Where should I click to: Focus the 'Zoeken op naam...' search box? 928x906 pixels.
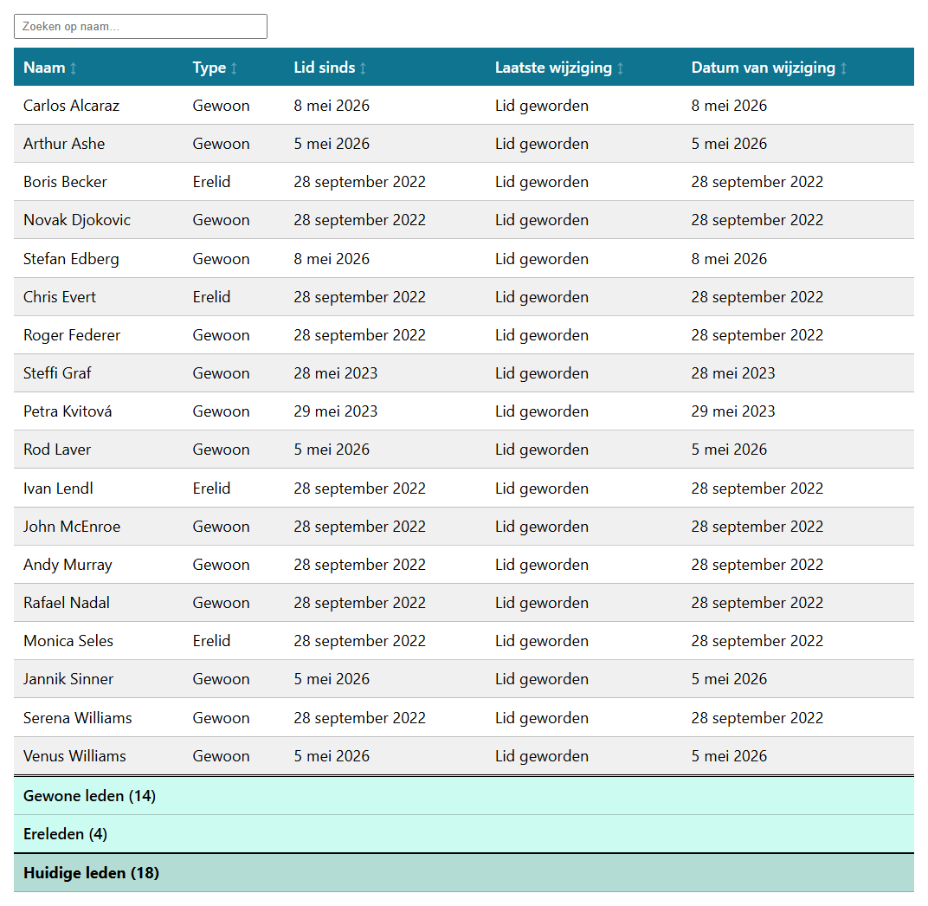coord(140,27)
